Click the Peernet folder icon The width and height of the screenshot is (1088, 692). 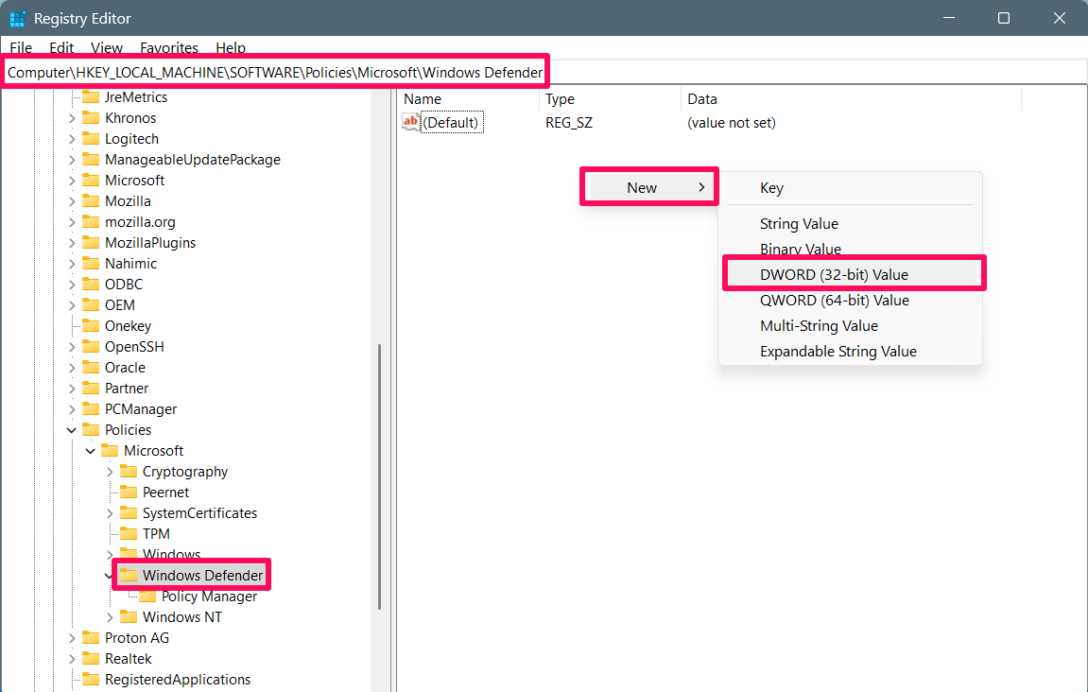(x=129, y=493)
